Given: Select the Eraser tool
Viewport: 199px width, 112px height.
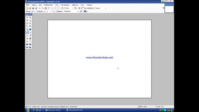Looking at the screenshot, I should tap(30, 32).
